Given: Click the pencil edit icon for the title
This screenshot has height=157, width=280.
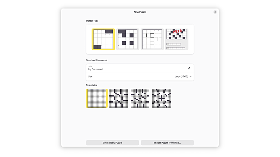Looking at the screenshot, I should pos(189,68).
